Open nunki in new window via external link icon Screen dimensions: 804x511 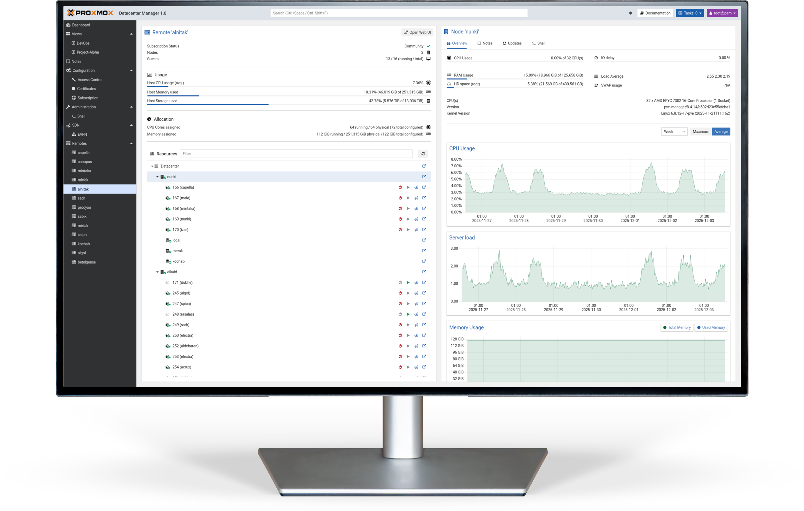pos(424,177)
